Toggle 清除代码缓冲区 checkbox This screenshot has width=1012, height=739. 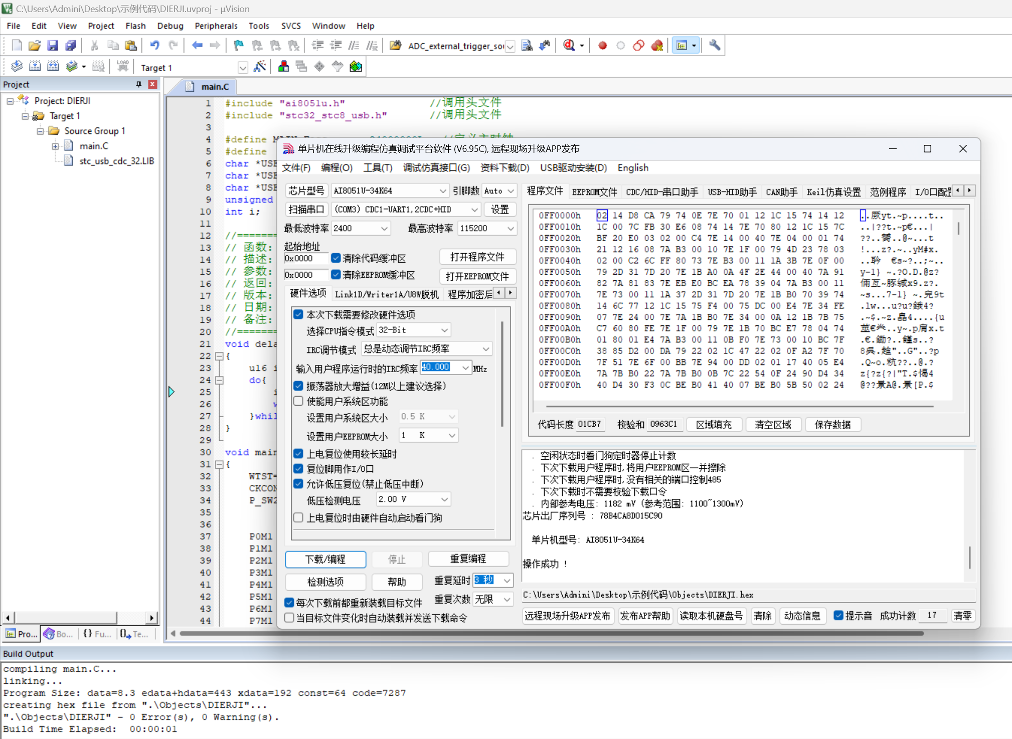(336, 258)
